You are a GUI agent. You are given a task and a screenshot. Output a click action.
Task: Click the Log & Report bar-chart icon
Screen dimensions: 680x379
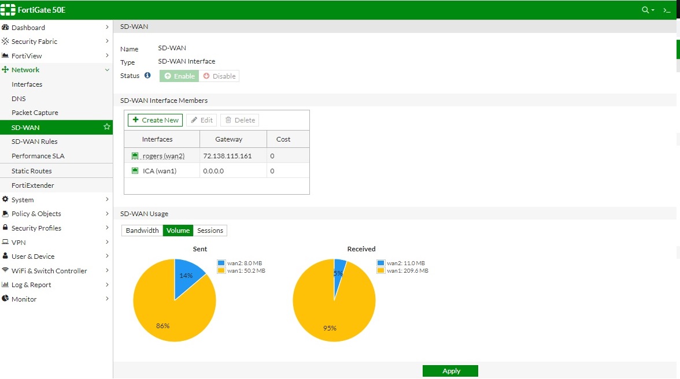[5, 285]
